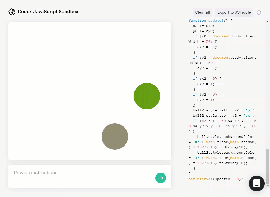This screenshot has height=197, width=270.
Task: Click the 'x2 += dx2;' code line
Action: (x=204, y=26)
